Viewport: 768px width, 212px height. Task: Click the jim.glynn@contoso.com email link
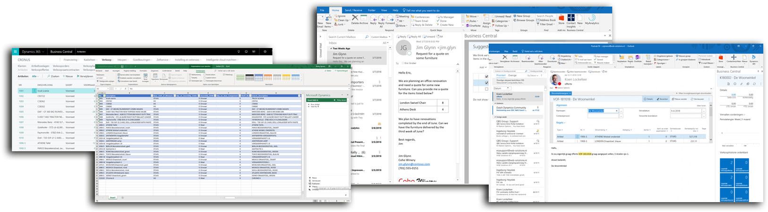[414, 164]
